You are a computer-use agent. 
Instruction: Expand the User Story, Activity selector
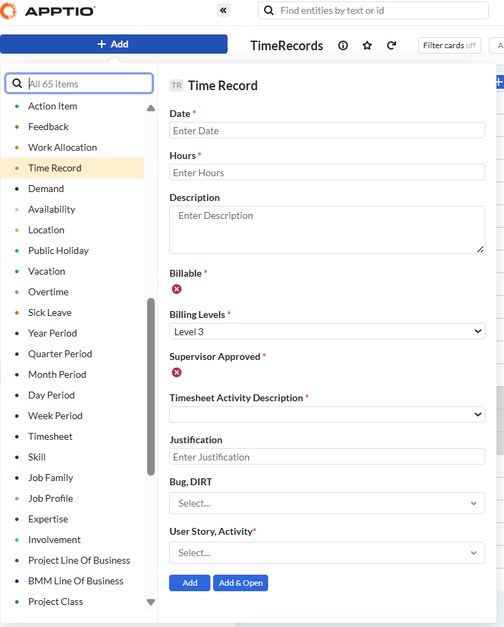[x=327, y=553]
